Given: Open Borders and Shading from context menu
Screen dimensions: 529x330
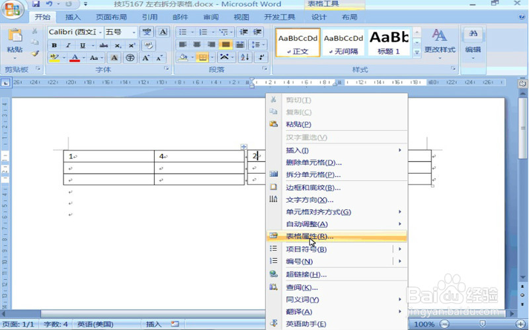Looking at the screenshot, I should point(337,188).
